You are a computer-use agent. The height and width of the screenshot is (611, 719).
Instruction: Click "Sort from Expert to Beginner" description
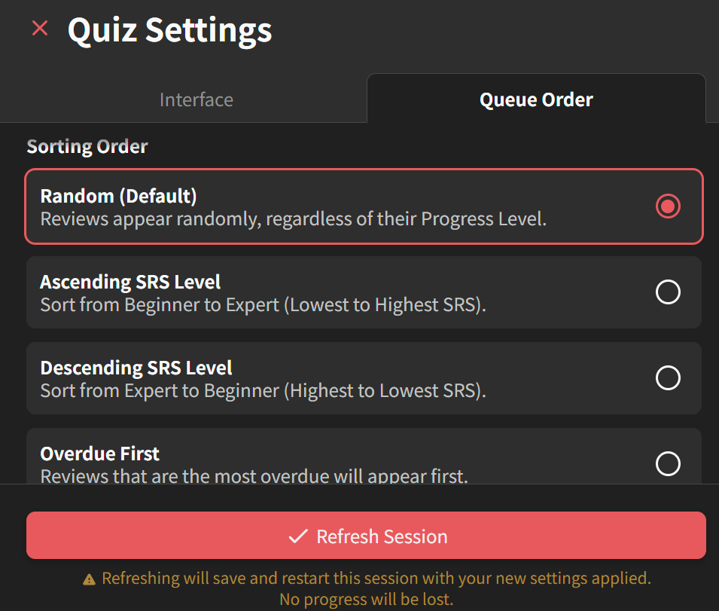point(264,390)
